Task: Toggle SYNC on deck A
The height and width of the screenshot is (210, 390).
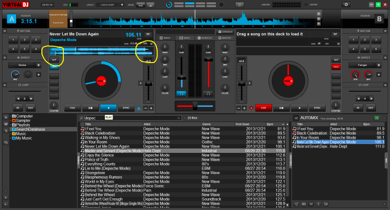Action: 126,108
